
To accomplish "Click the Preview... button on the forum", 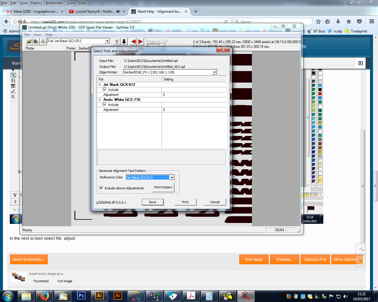I will point(284,260).
